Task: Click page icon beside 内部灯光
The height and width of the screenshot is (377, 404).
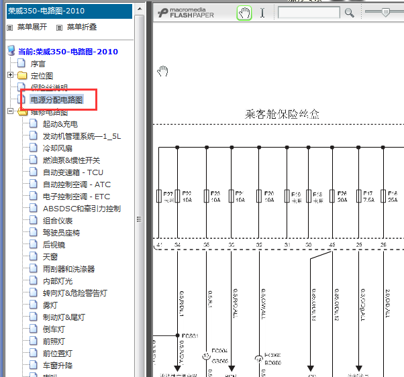Action: coord(34,281)
